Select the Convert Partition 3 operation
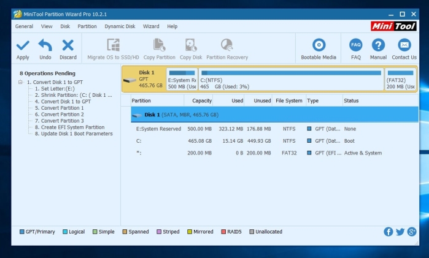429x258 pixels. point(59,121)
